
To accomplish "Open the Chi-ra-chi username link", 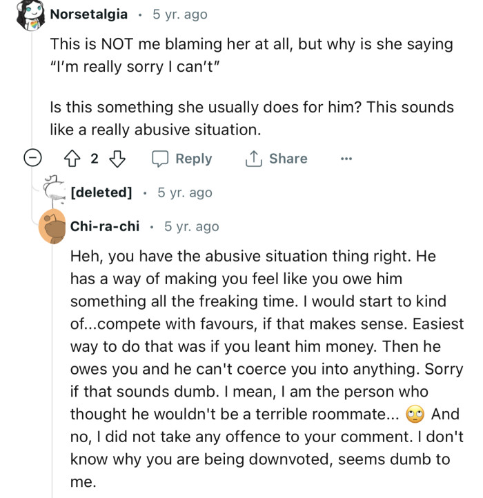I will (x=105, y=226).
